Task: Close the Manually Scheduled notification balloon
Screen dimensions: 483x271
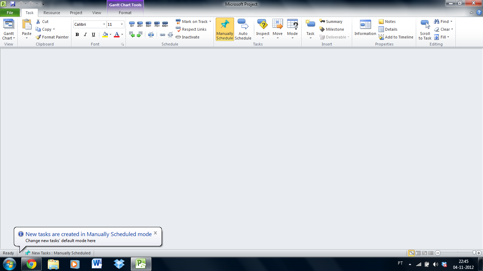Action: (155, 233)
